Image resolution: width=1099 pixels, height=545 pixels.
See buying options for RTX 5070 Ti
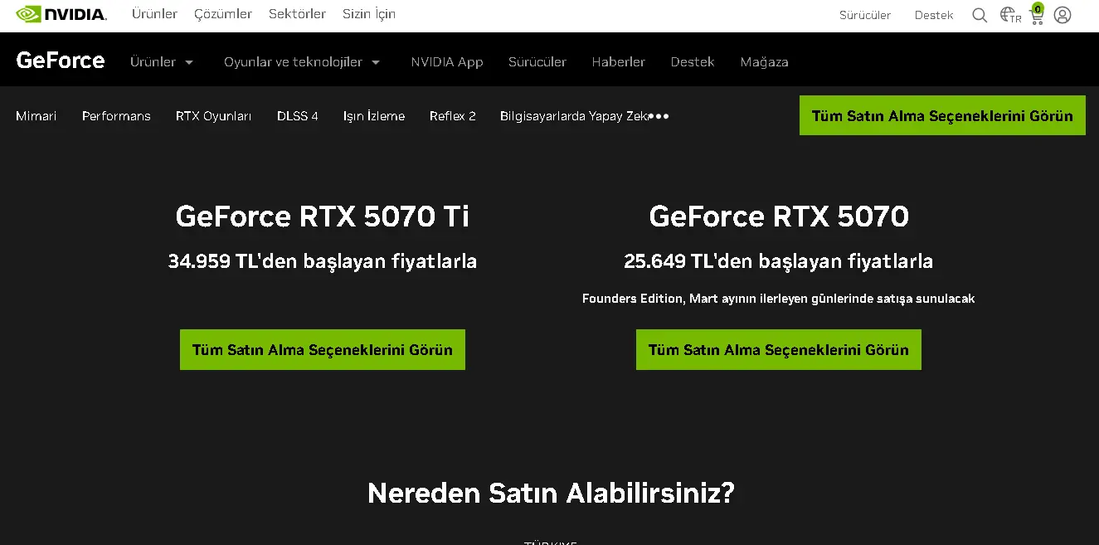pos(323,350)
